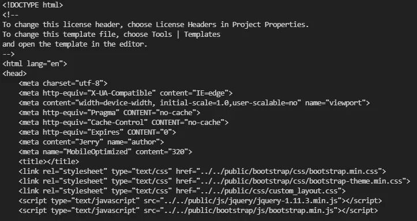This screenshot has height=221, width=417.
Task: Click the <html lang="en"> tag line
Action: click(x=35, y=64)
